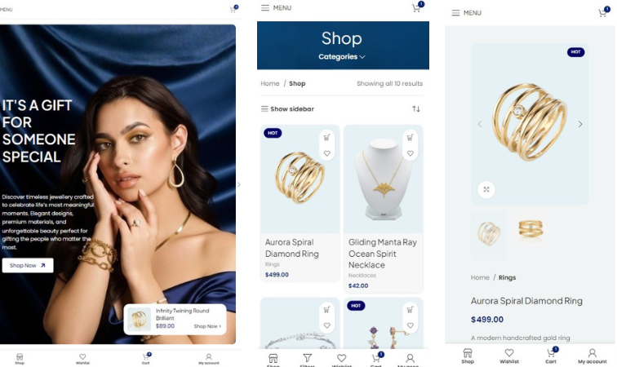
Task: Open MENU hamburger on shop page
Action: point(276,8)
